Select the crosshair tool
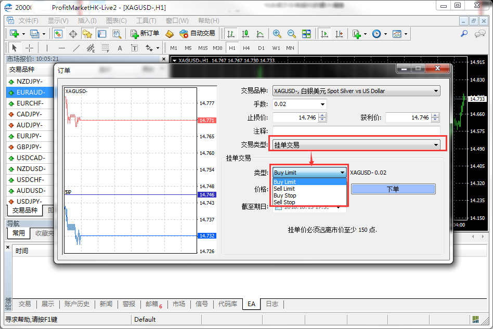The width and height of the screenshot is (493, 329). coord(30,48)
